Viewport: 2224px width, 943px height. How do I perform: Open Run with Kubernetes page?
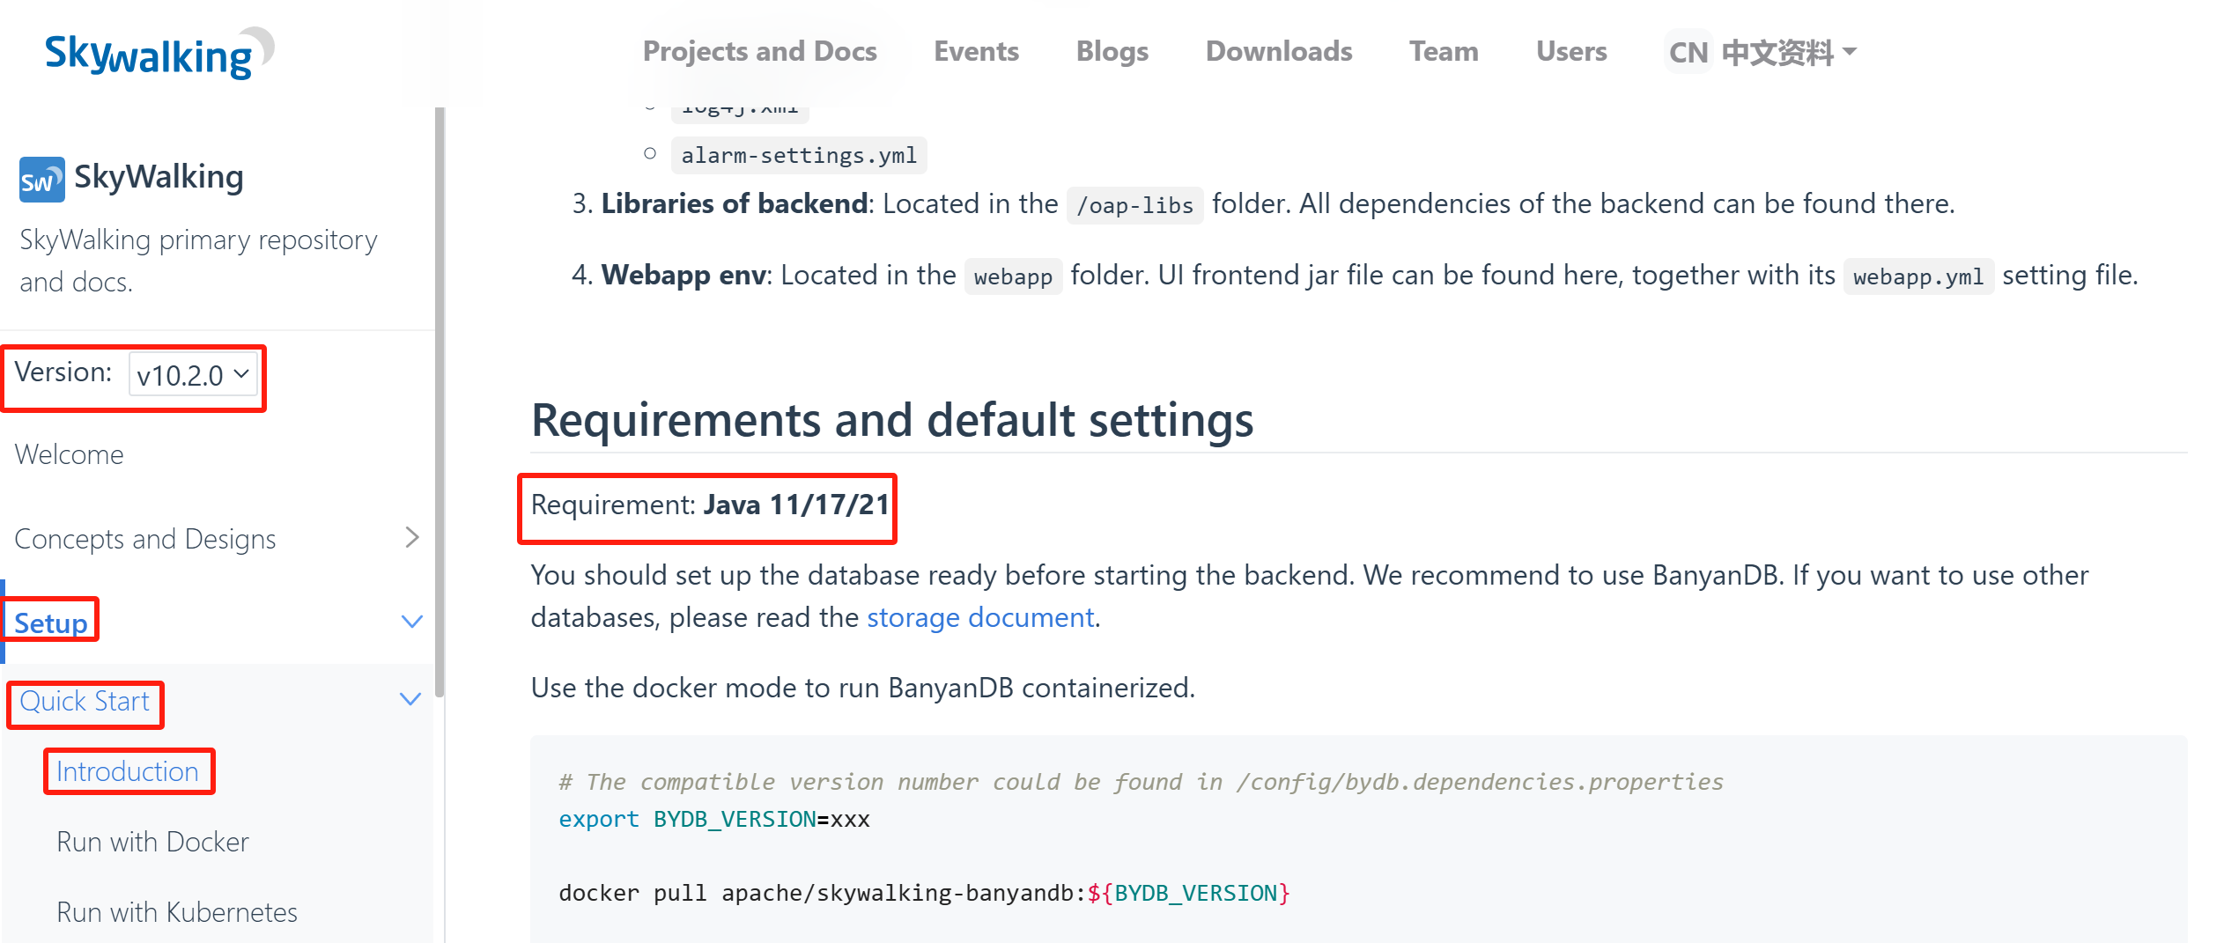pyautogui.click(x=177, y=912)
